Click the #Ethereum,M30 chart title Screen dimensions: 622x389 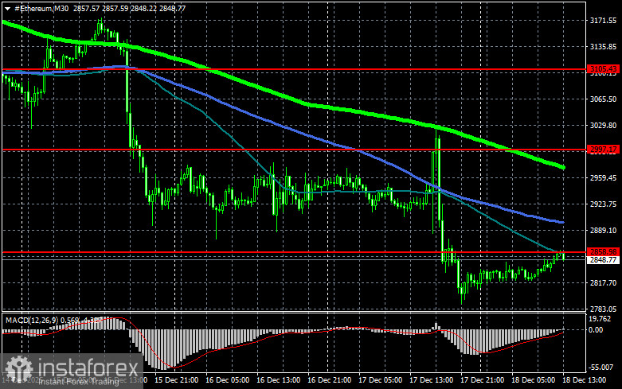coord(41,8)
